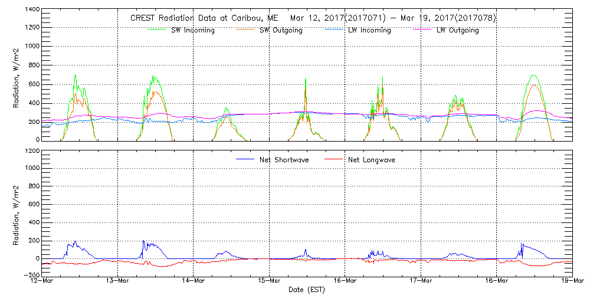Select the LW Outgoing legend label

457,30
